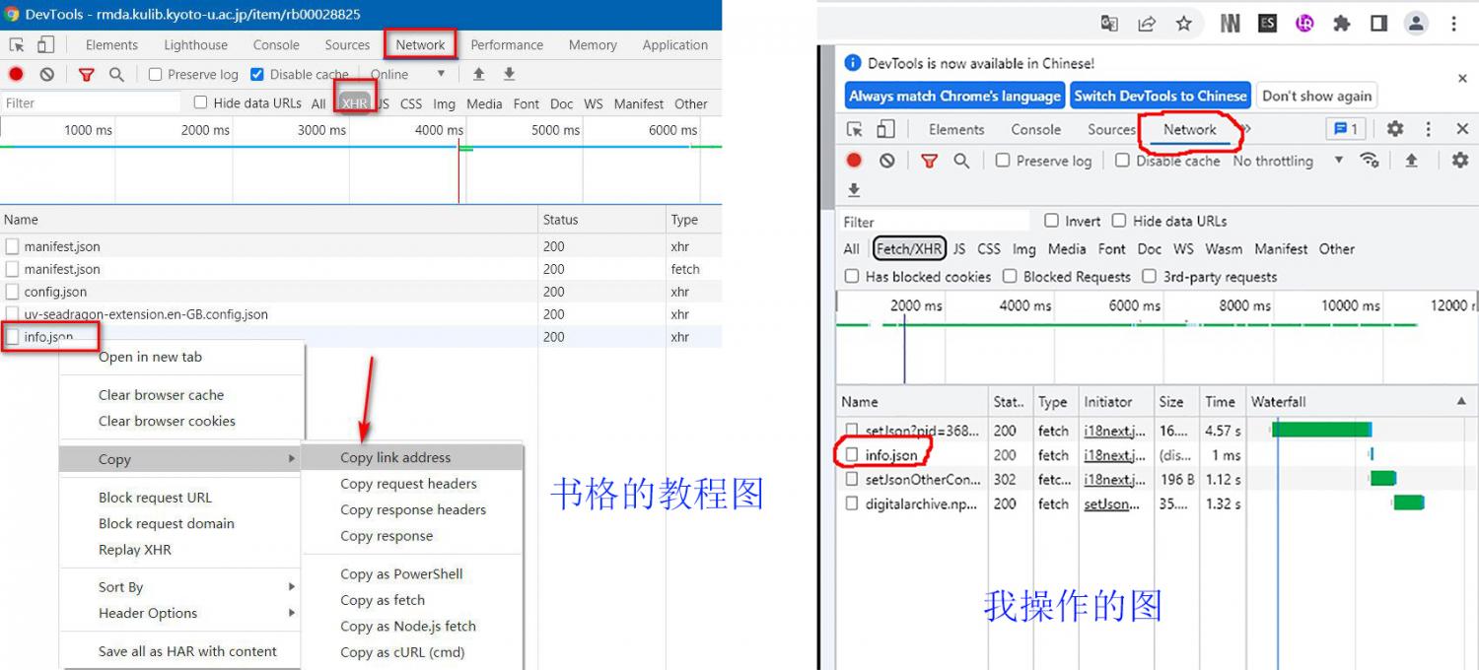The width and height of the screenshot is (1479, 670).
Task: Click the Filter text field in right DevTools
Action: (932, 222)
